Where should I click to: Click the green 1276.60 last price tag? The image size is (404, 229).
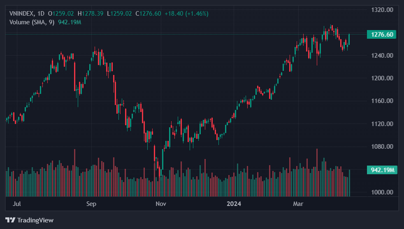click(x=382, y=35)
